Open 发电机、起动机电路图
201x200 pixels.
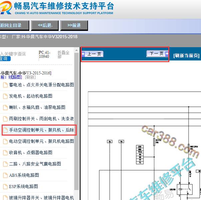pos(31,96)
